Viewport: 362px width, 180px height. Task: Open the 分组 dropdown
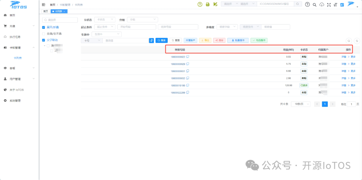click(x=142, y=20)
